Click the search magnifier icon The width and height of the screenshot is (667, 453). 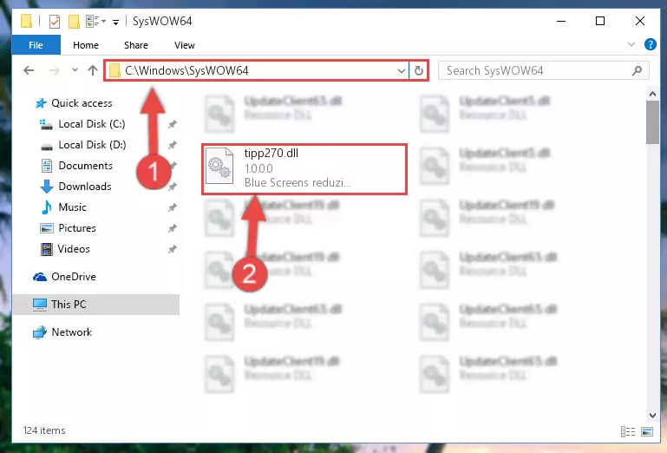637,70
